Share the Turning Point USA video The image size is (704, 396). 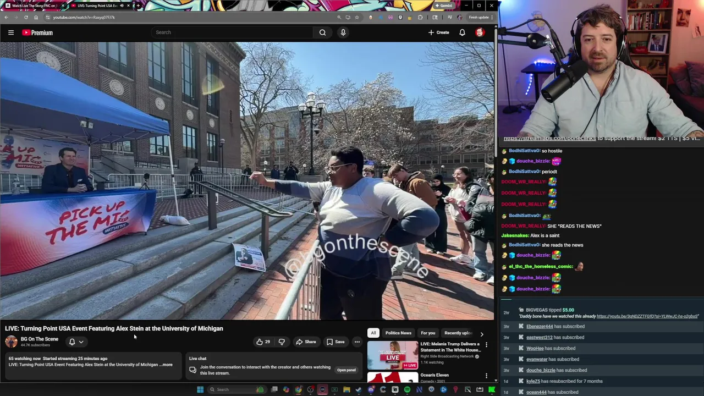point(306,342)
